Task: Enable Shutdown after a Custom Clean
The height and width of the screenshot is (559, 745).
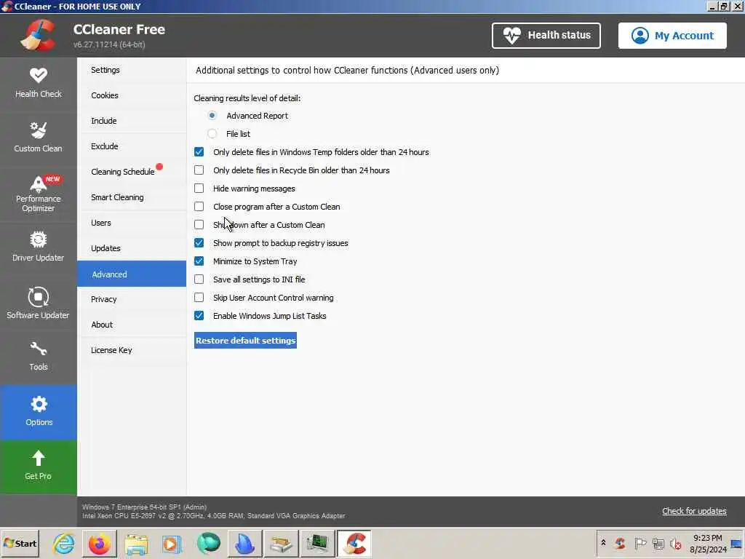Action: [199, 225]
